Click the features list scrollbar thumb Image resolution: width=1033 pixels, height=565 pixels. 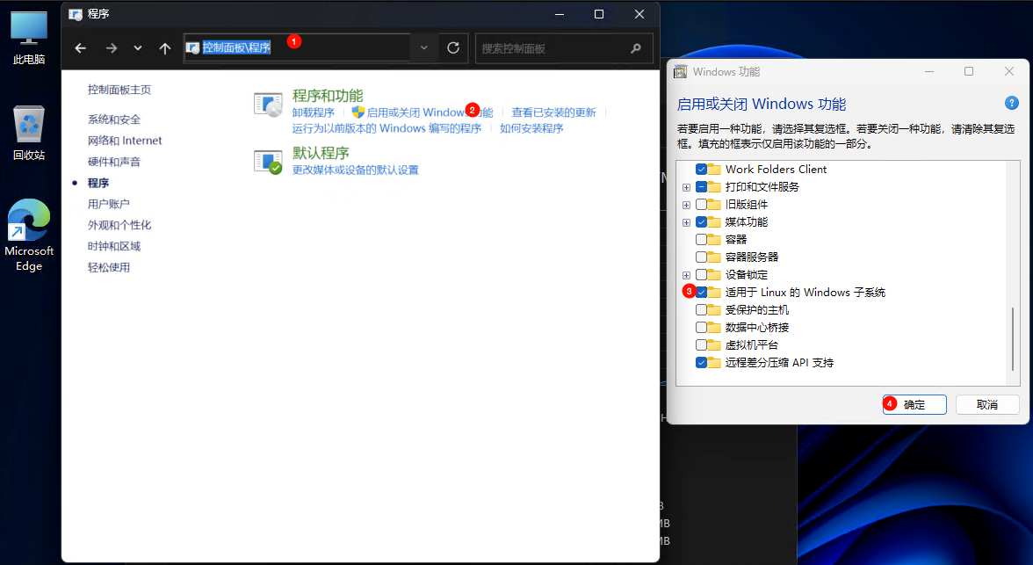(x=1013, y=339)
